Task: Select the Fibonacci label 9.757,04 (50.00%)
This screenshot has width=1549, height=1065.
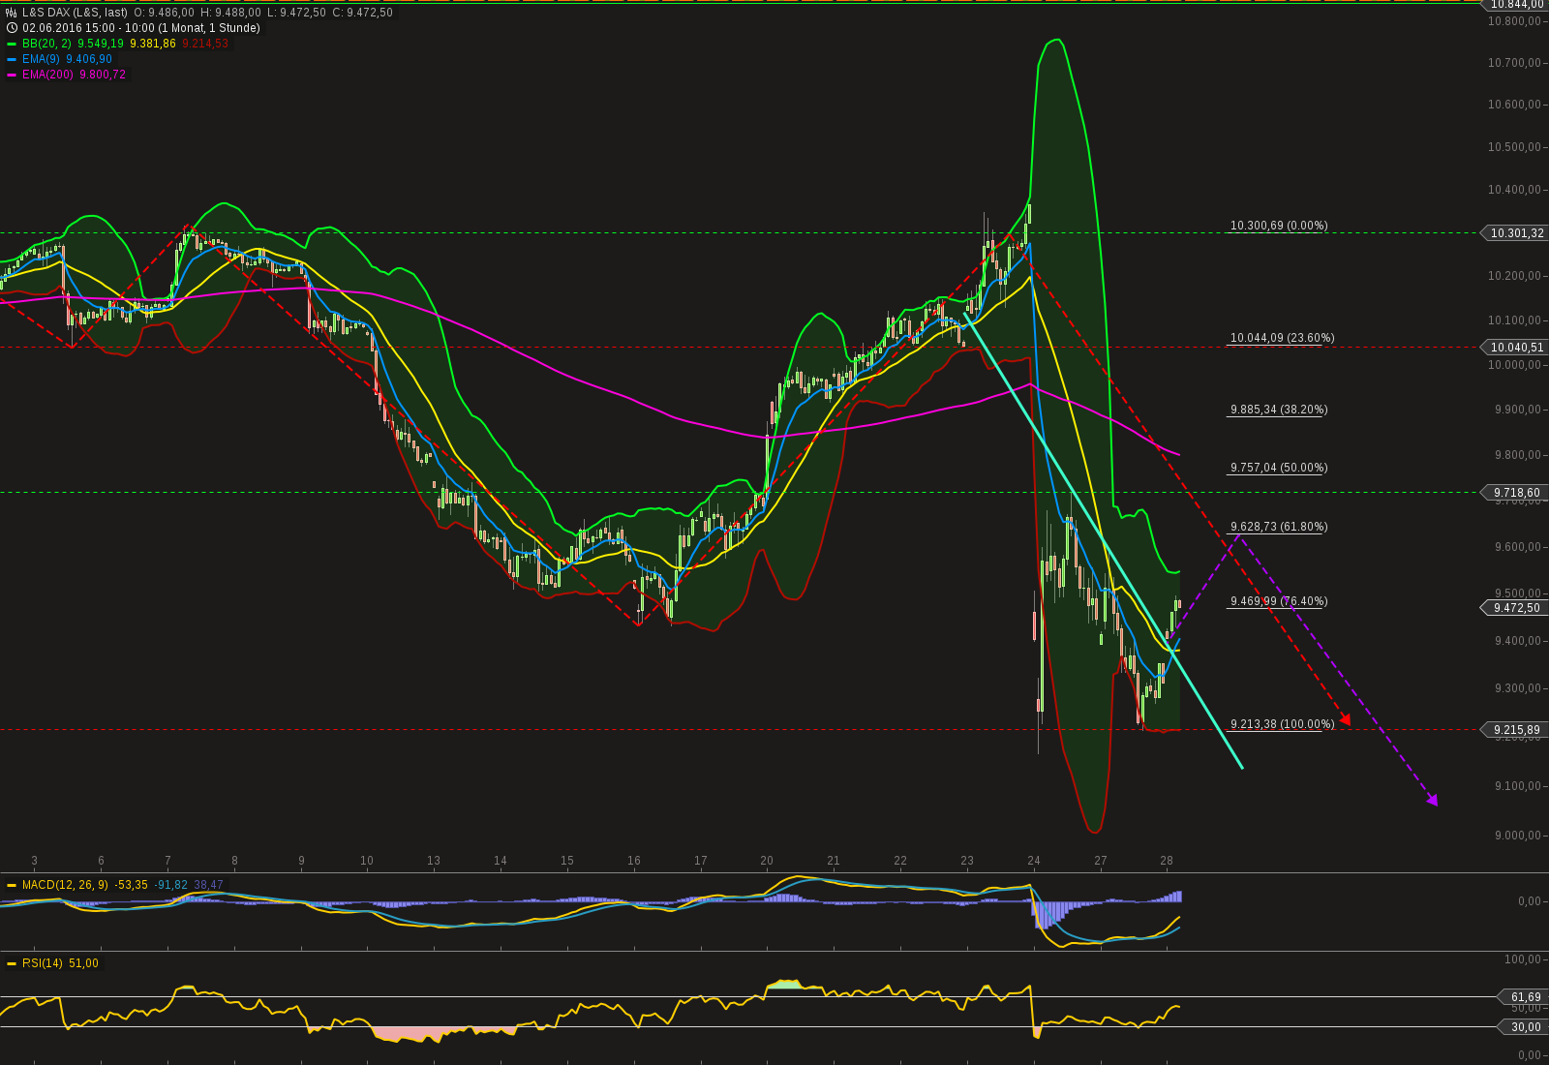Action: pos(1279,468)
